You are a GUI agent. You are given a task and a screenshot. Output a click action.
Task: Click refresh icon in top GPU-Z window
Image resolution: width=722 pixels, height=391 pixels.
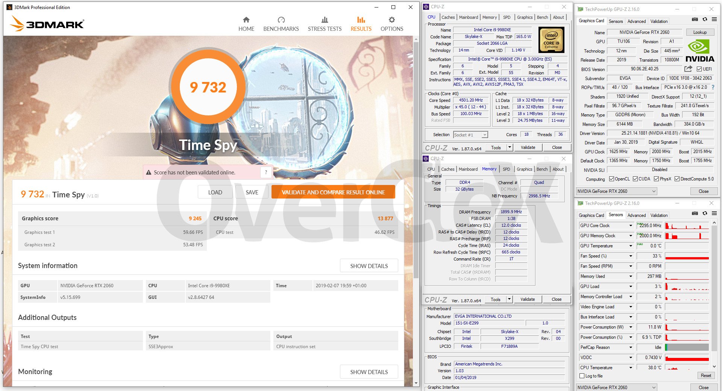pos(705,19)
